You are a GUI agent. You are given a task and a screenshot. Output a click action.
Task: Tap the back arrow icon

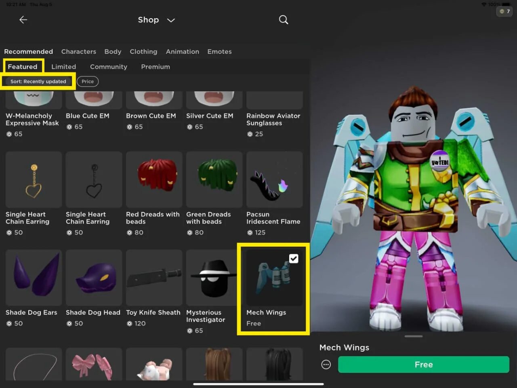[23, 20]
